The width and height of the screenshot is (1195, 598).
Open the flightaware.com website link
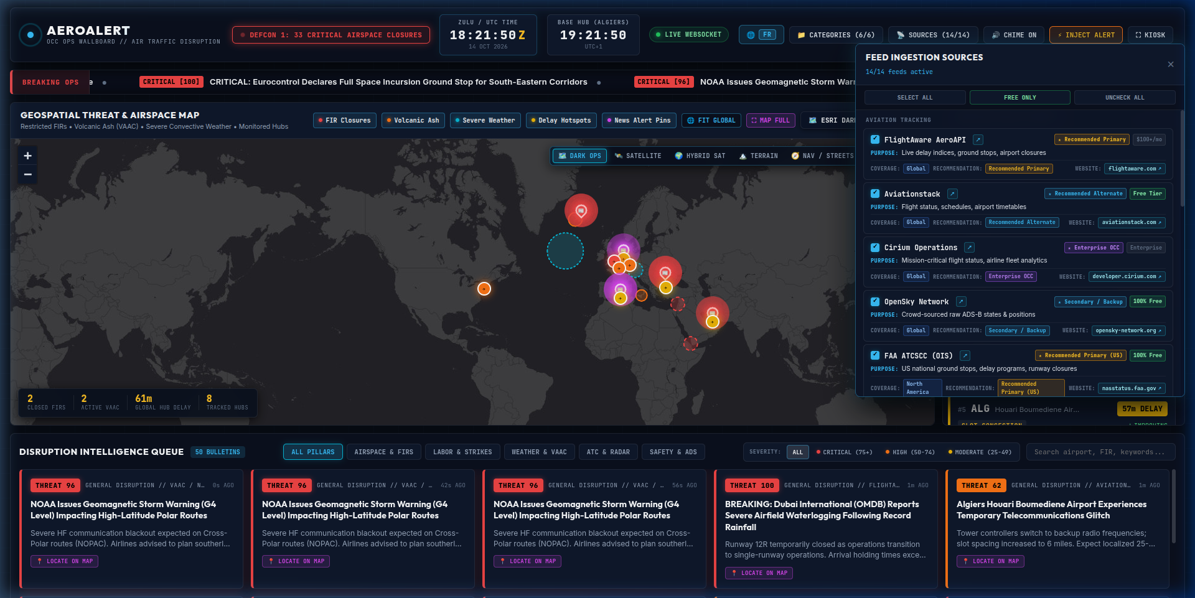pos(1135,169)
